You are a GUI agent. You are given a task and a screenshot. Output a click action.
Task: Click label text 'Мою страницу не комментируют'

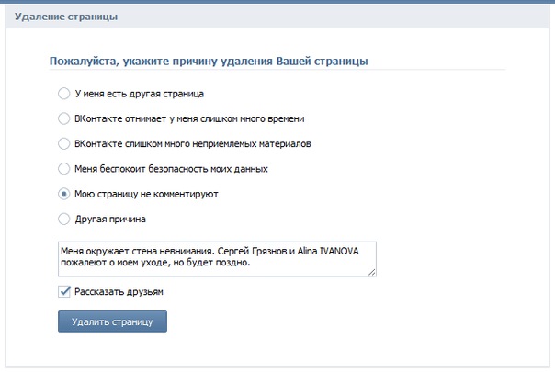pos(146,195)
